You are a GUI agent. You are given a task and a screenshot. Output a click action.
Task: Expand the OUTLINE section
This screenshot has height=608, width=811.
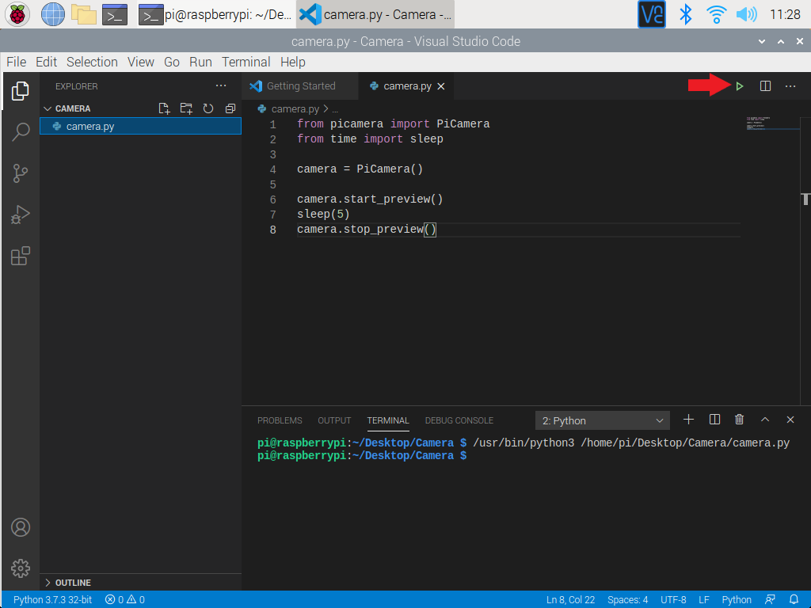click(x=72, y=583)
